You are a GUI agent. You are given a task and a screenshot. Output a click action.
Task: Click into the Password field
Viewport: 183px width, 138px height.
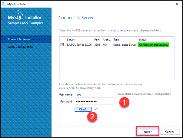(95, 101)
